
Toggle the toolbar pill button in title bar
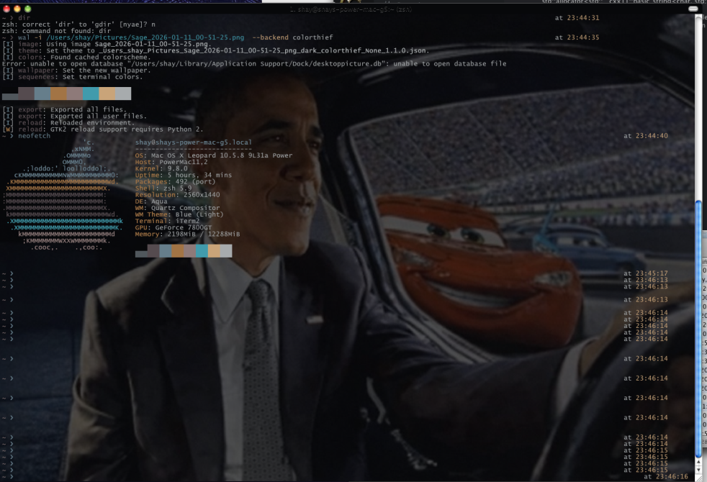click(x=693, y=9)
